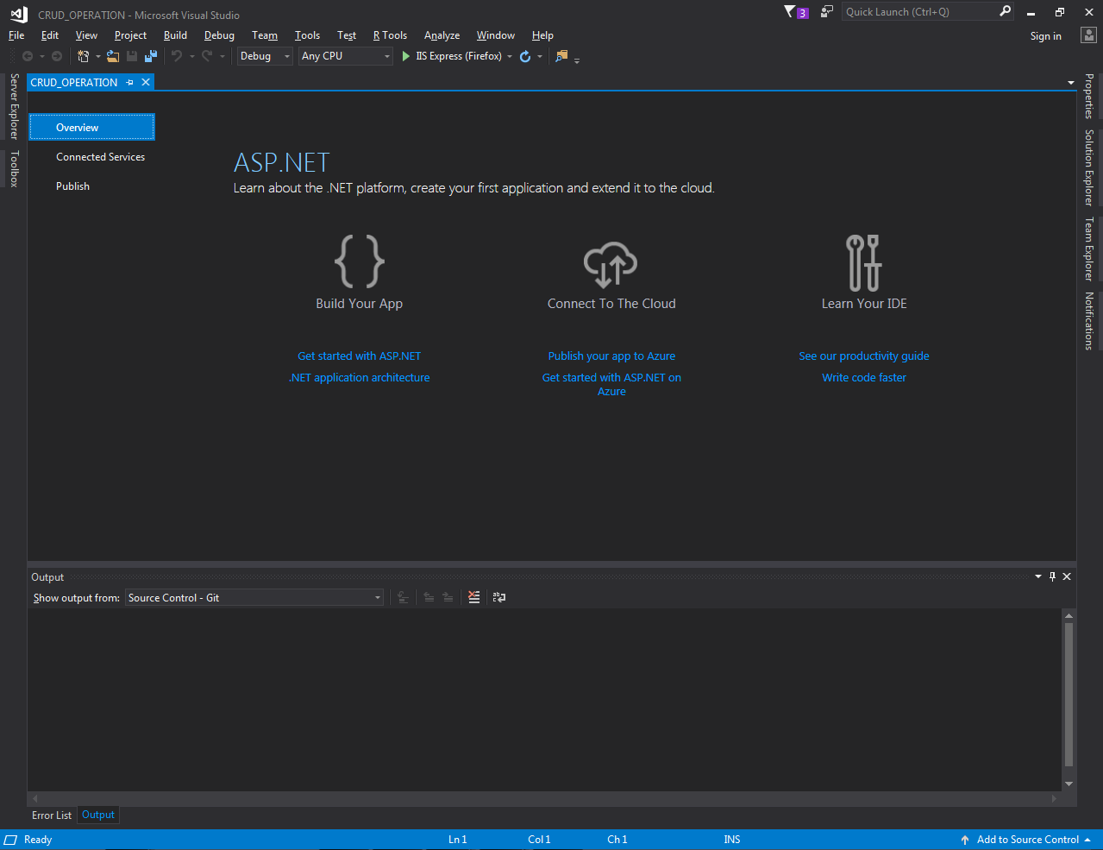This screenshot has width=1103, height=850.
Task: Open Write code faster link
Action: click(864, 377)
